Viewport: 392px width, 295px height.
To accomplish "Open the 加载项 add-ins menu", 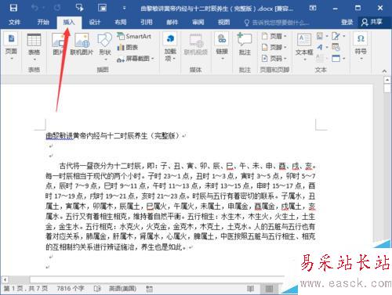I will click(170, 47).
